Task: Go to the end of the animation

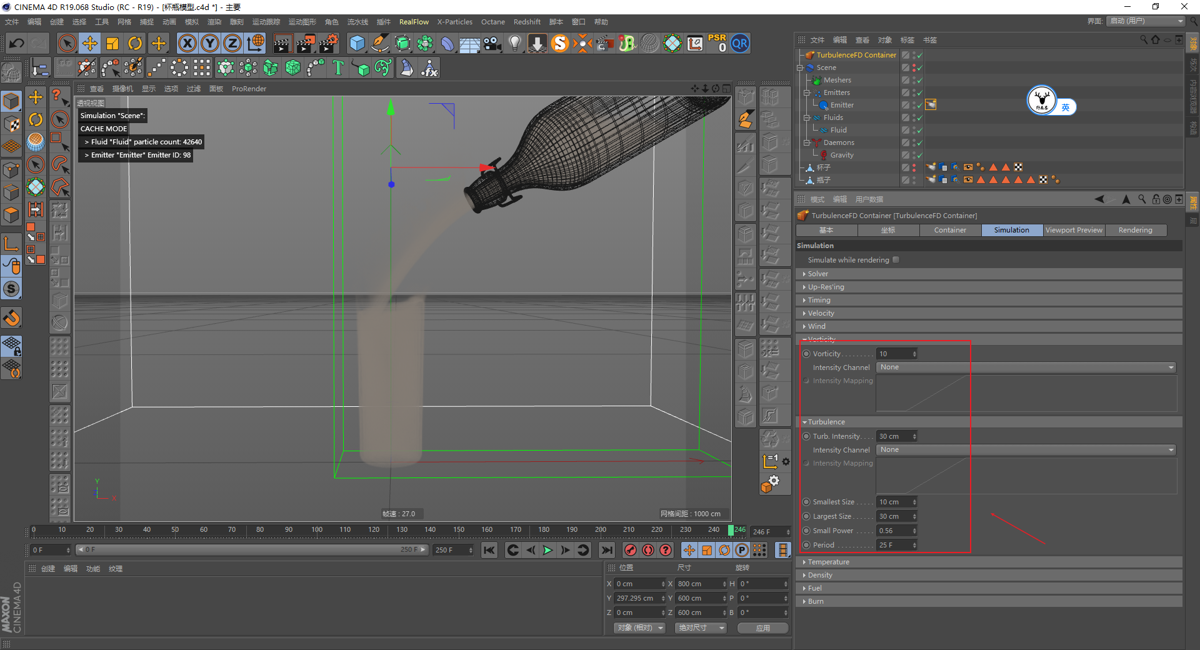Action: coord(606,550)
